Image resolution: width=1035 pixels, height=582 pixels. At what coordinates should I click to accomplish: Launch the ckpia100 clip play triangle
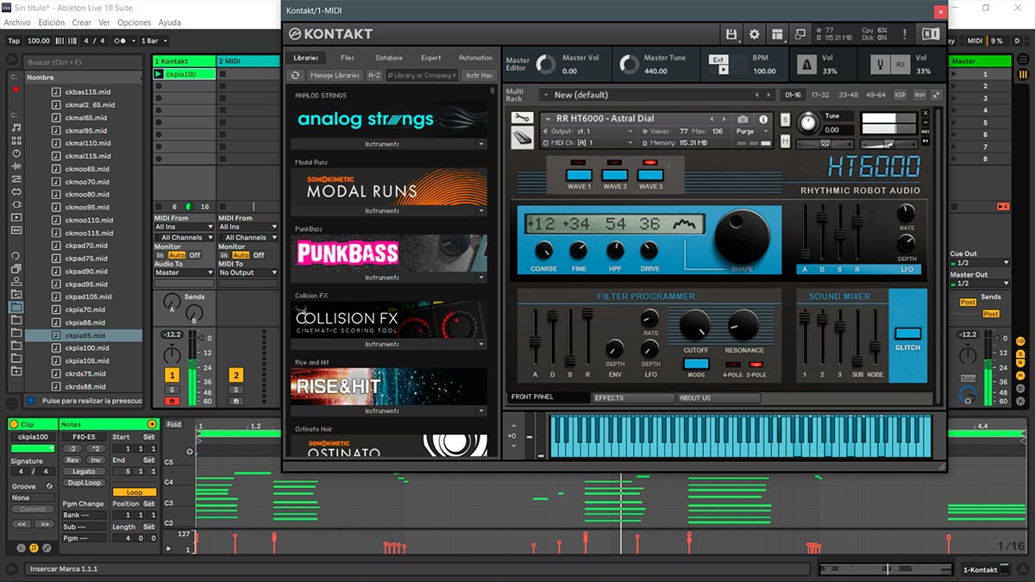coord(159,74)
